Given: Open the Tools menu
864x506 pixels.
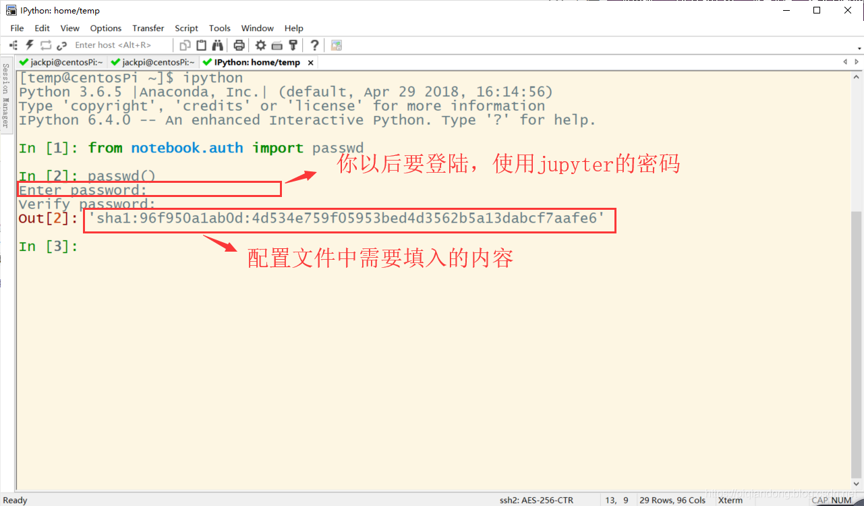Looking at the screenshot, I should [x=220, y=28].
